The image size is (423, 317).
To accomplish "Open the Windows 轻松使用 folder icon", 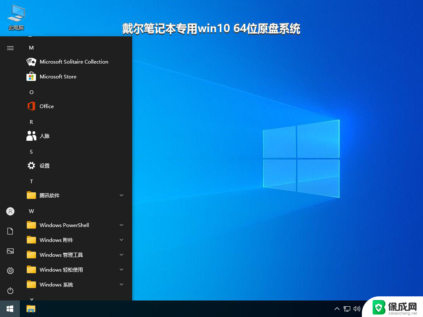I will tap(31, 269).
